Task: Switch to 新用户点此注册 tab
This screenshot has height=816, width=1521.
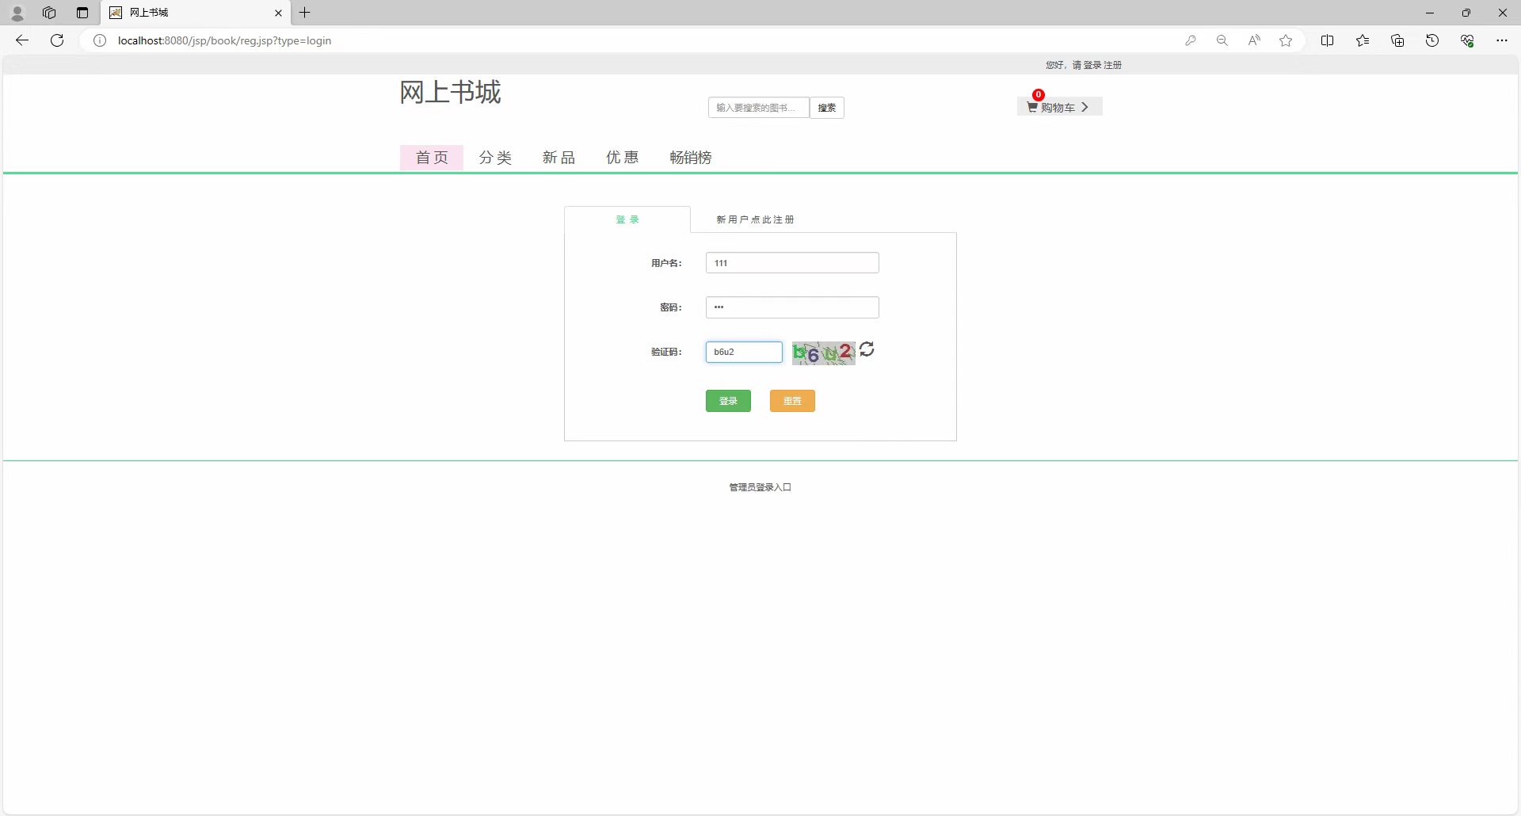Action: coord(755,219)
